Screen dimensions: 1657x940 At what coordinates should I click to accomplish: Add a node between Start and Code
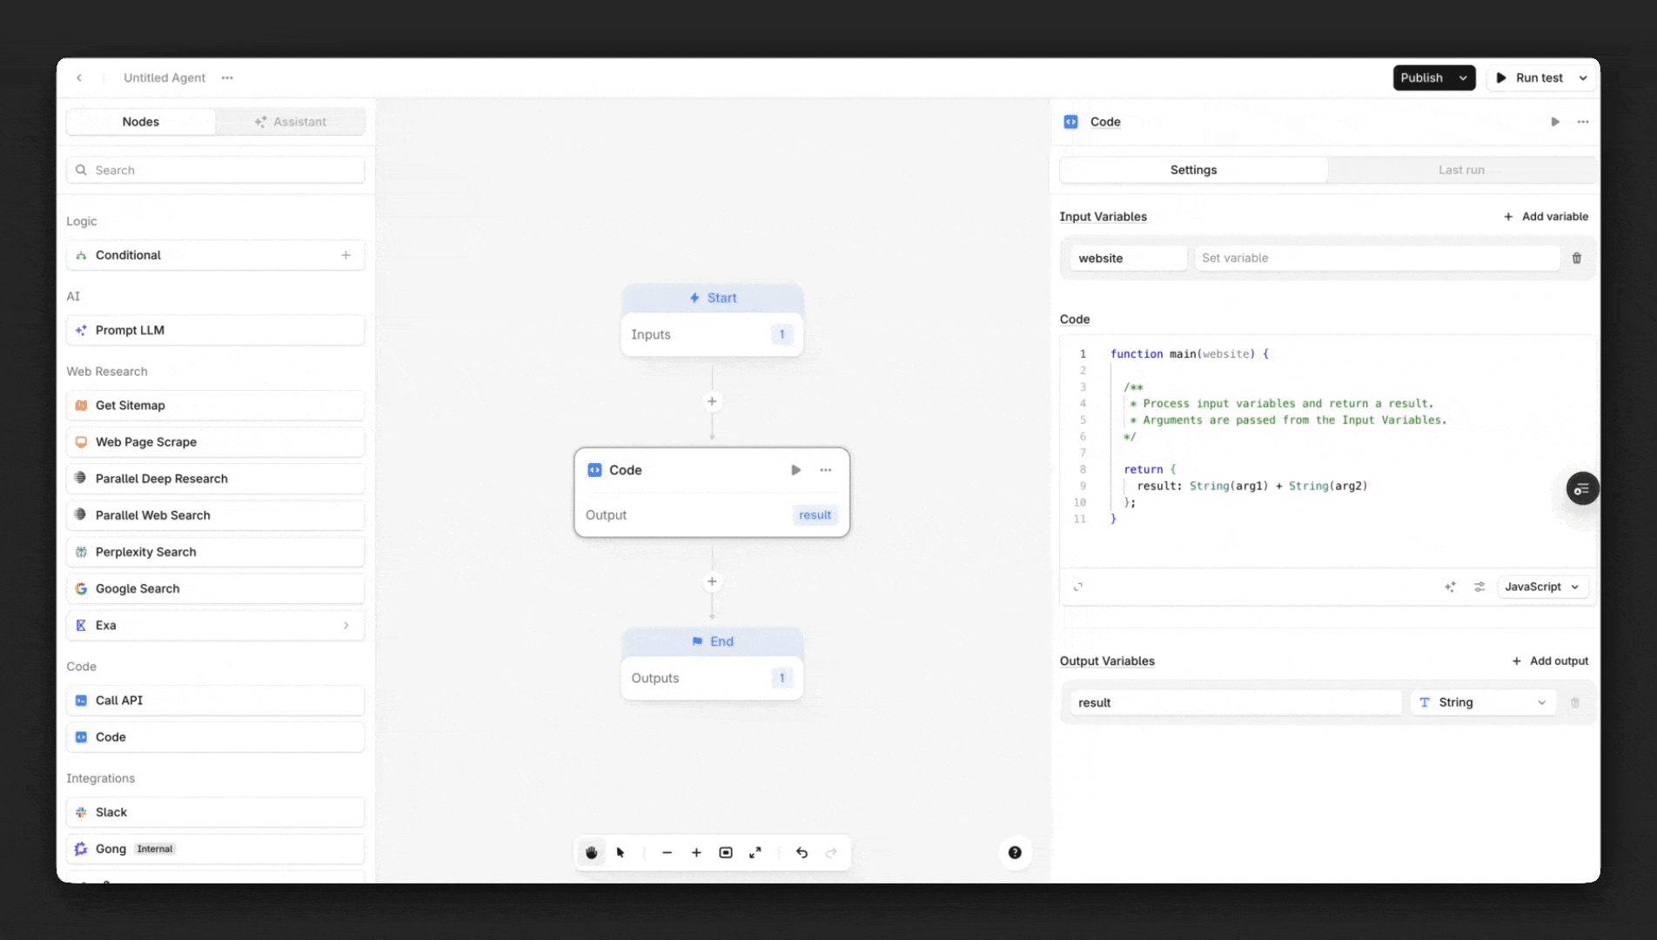click(712, 401)
